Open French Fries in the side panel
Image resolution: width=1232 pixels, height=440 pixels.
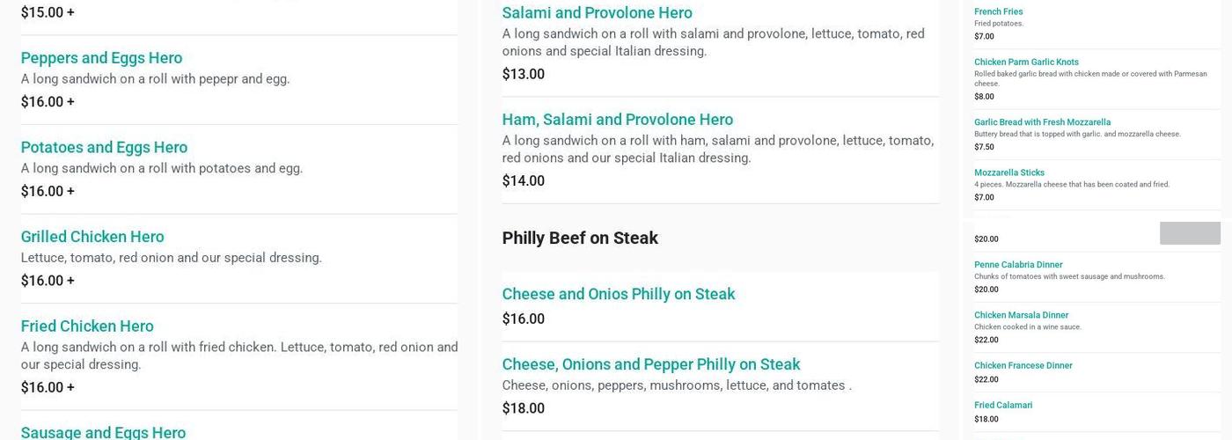[998, 12]
